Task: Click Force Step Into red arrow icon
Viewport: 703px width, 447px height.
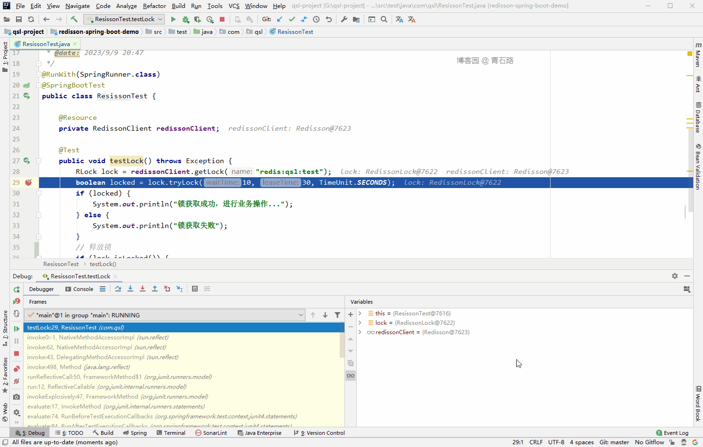Action: (x=143, y=289)
